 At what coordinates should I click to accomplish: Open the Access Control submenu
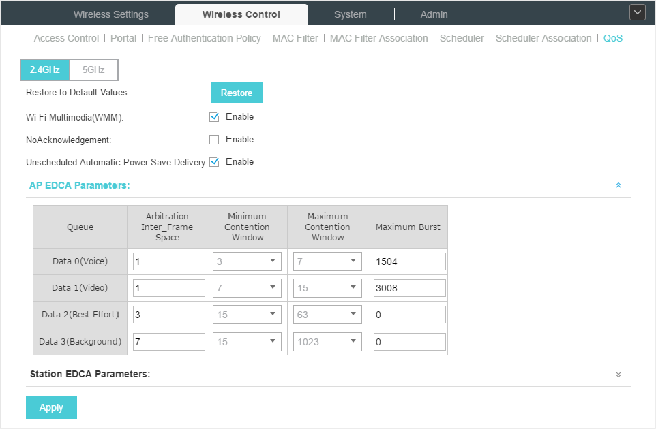67,38
